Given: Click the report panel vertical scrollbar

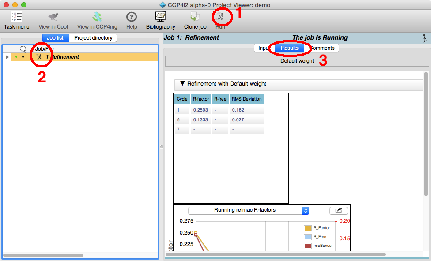Looking at the screenshot, I should (426, 132).
